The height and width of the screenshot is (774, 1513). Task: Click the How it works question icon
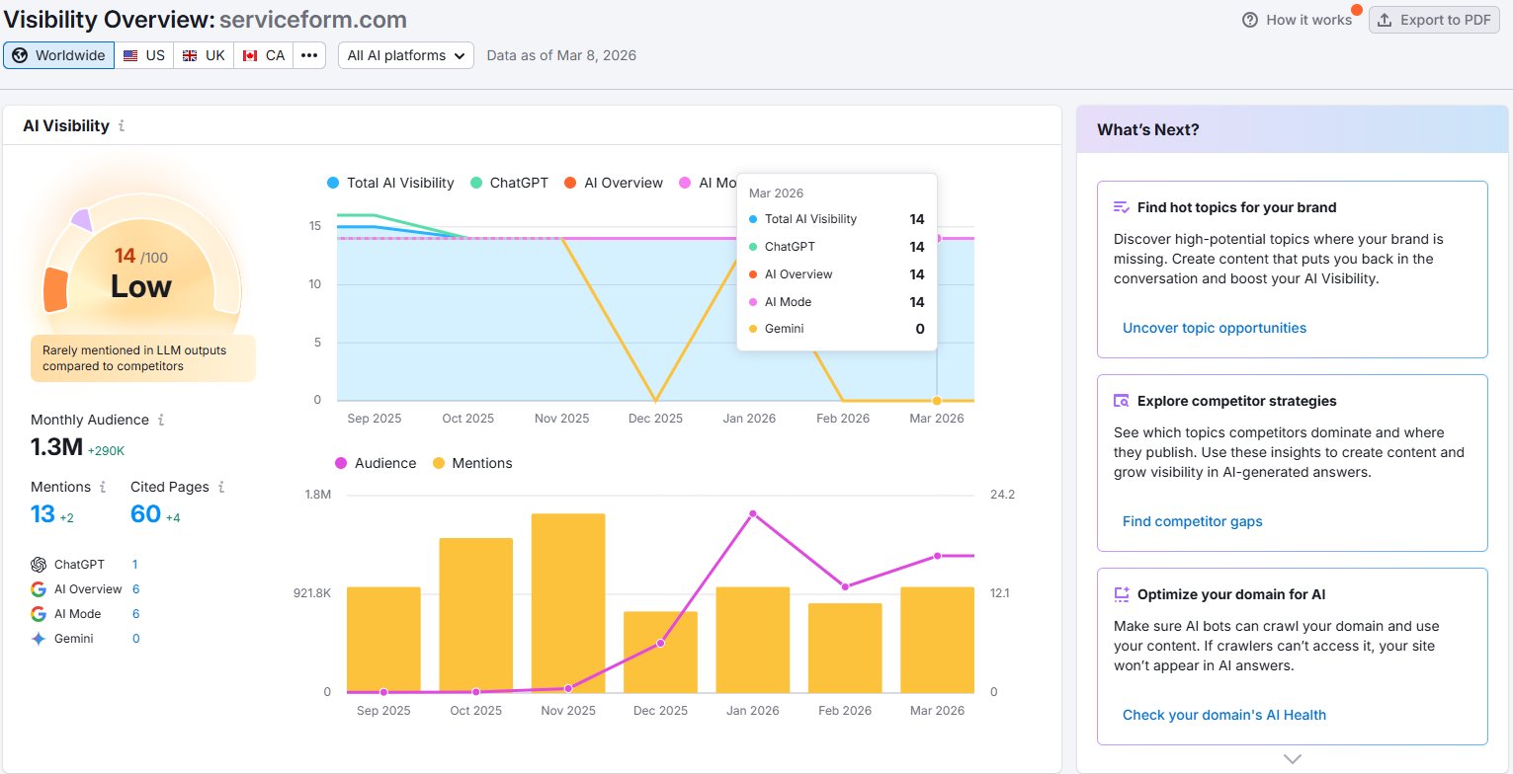[x=1250, y=20]
